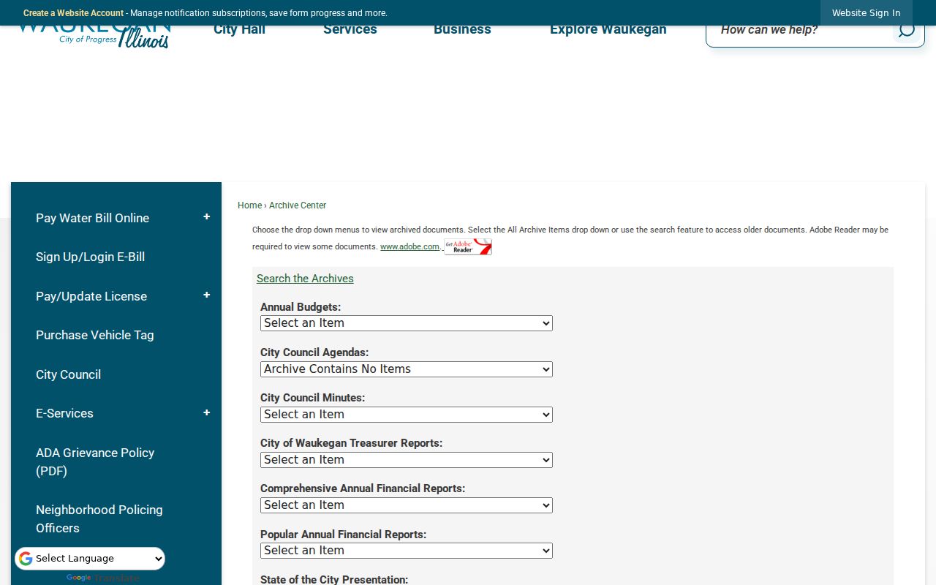Open Comprehensive Annual Financial Reports dropdown
Viewport: 936px width, 585px height.
pyautogui.click(x=407, y=505)
